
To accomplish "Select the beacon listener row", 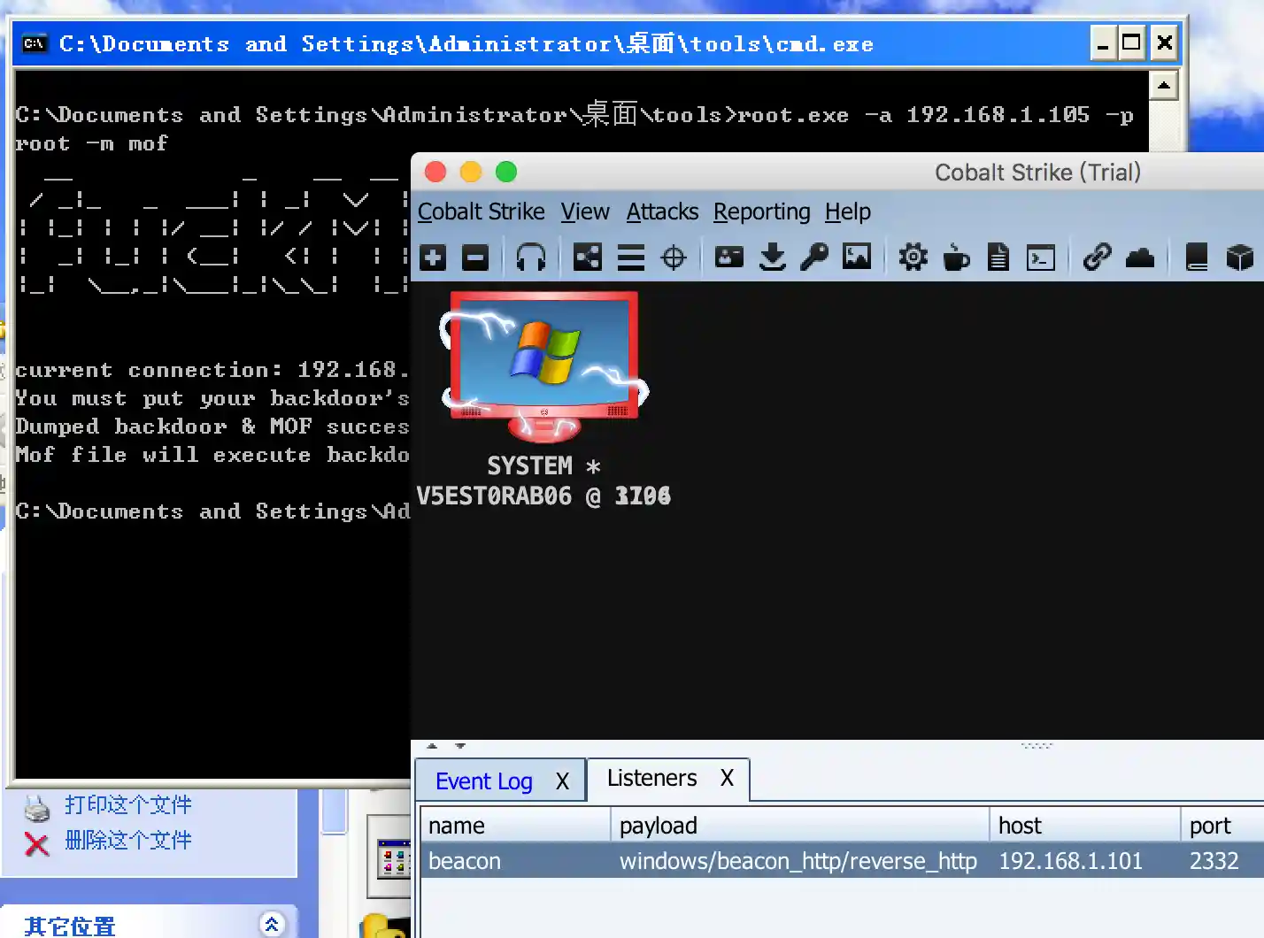I will click(x=843, y=861).
